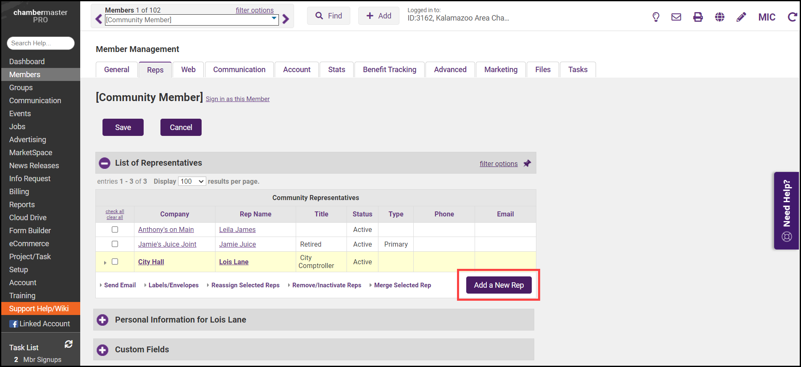
Task: Open the results per page dropdown
Action: pos(192,181)
